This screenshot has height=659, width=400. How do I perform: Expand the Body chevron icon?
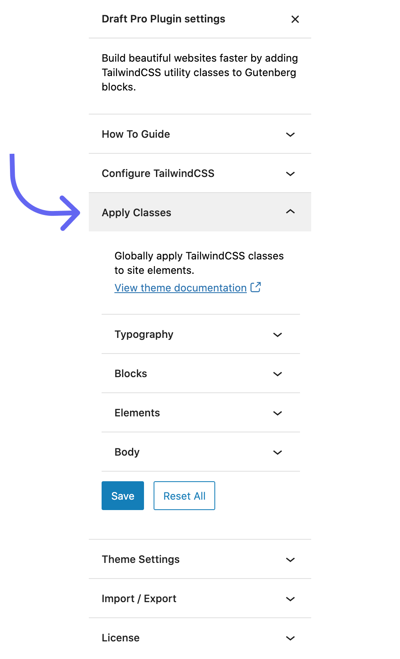coord(278,452)
